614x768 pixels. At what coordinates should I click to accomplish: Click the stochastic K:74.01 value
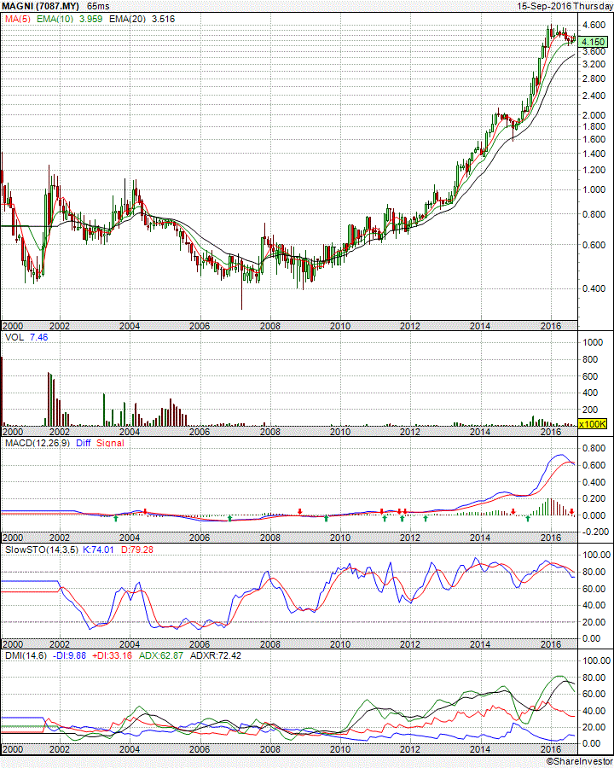point(98,550)
